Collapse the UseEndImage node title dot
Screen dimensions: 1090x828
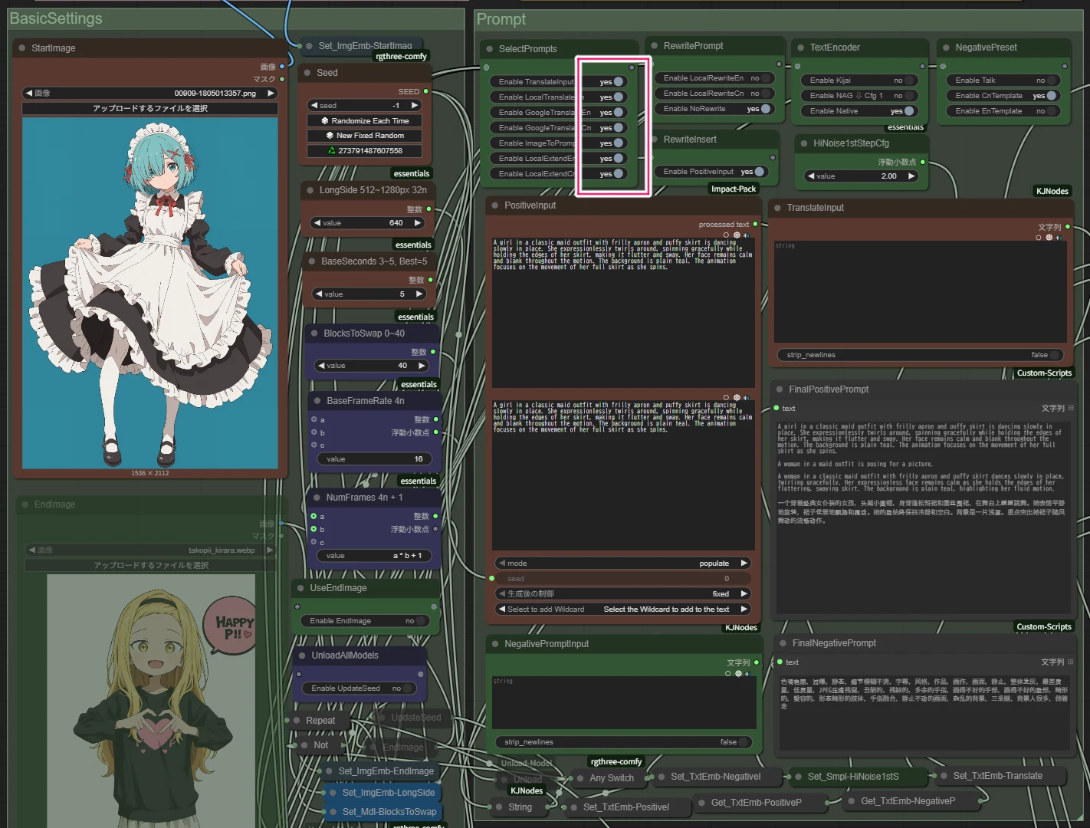[300, 588]
